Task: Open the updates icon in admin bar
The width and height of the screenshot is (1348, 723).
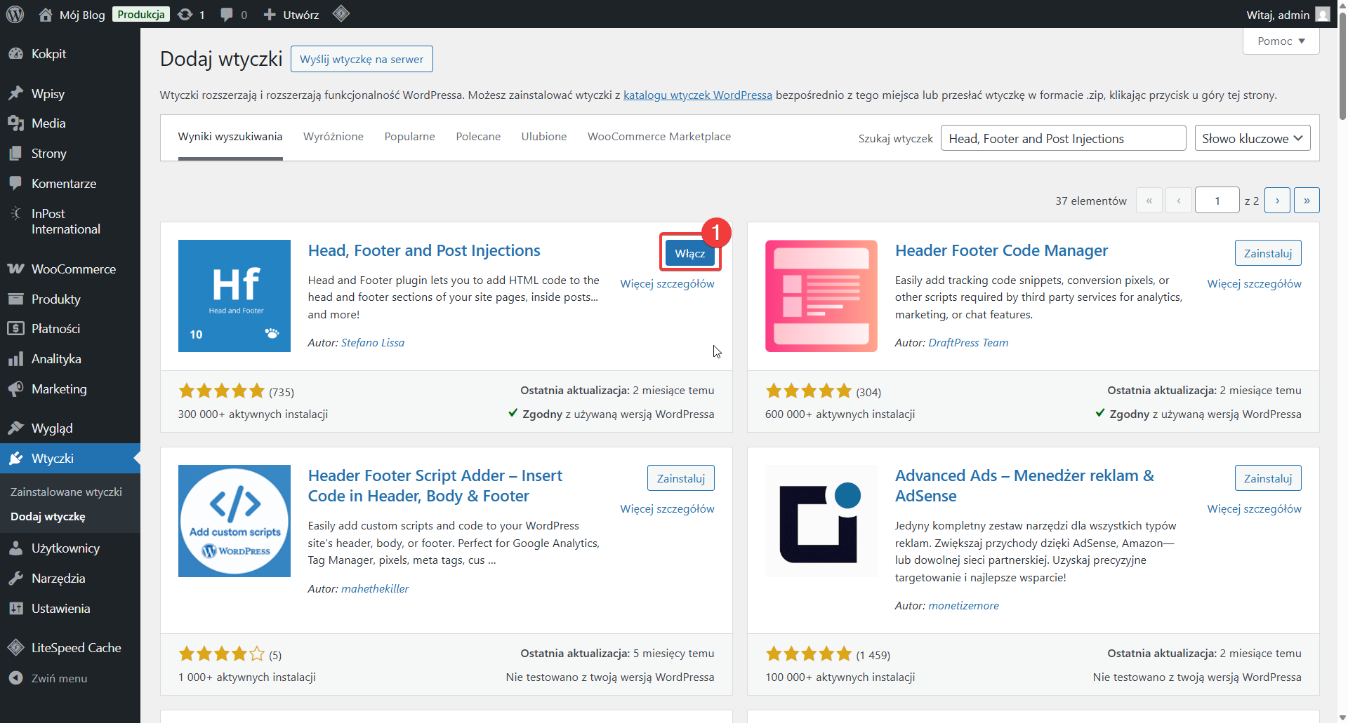Action: (x=185, y=15)
